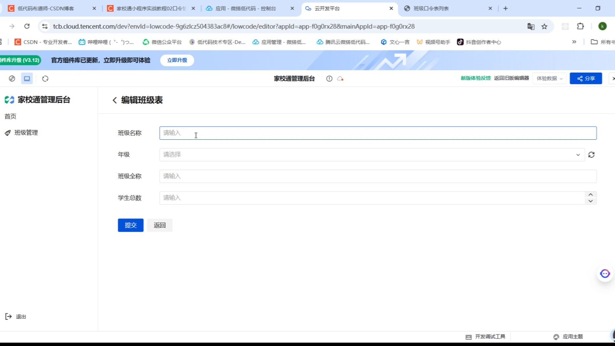Reload the page with browser refresh button
This screenshot has width=615, height=346.
[27, 26]
